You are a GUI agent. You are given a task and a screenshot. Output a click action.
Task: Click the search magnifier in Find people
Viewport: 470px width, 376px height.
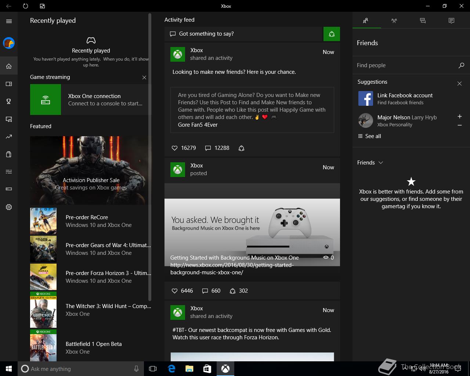(461, 65)
